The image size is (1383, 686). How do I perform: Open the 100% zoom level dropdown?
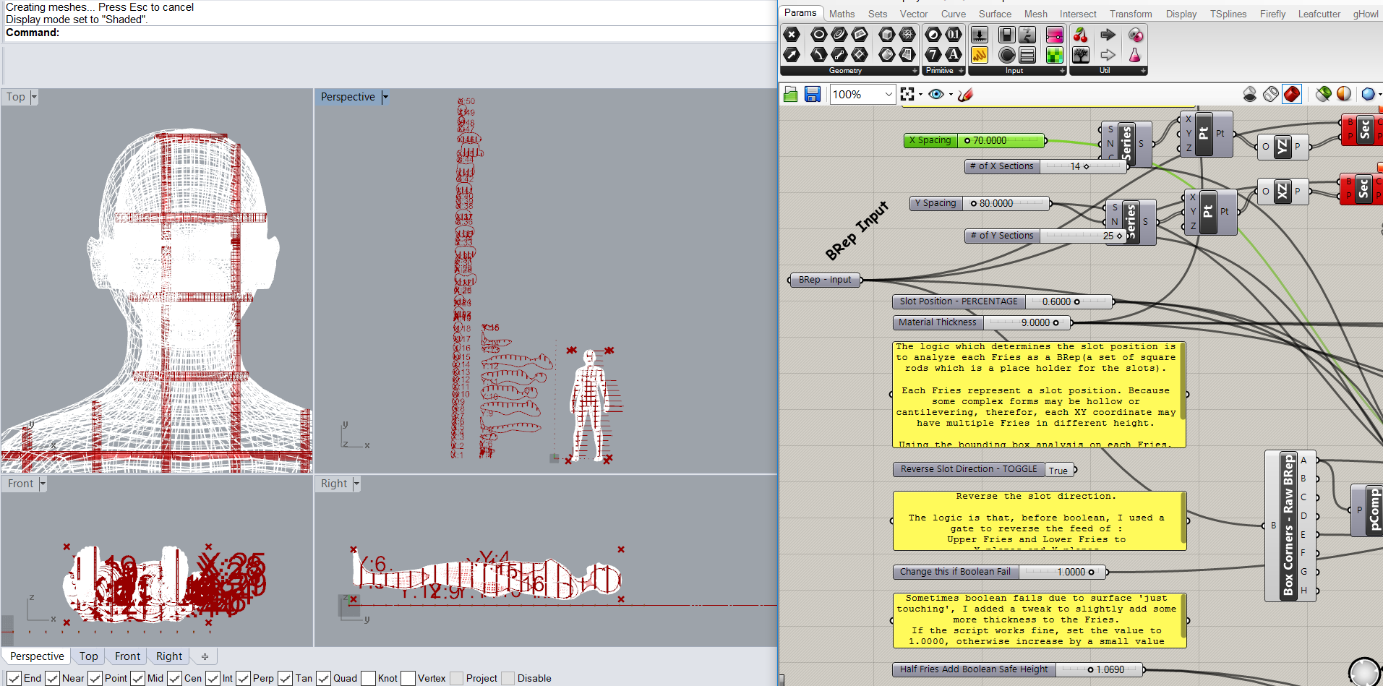[889, 94]
